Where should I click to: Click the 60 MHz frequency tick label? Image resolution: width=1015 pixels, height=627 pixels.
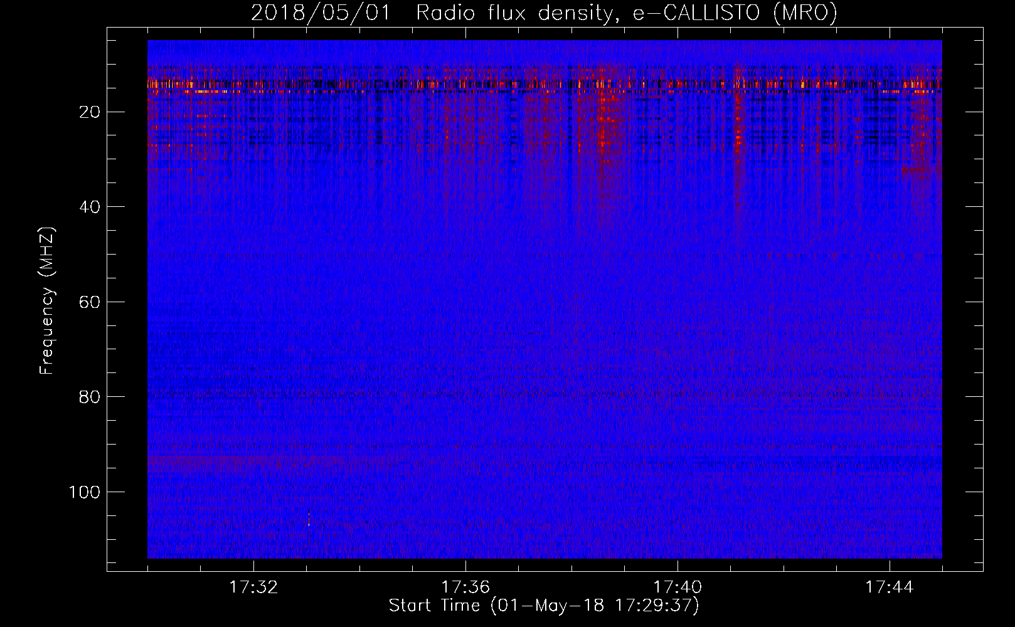tap(90, 302)
